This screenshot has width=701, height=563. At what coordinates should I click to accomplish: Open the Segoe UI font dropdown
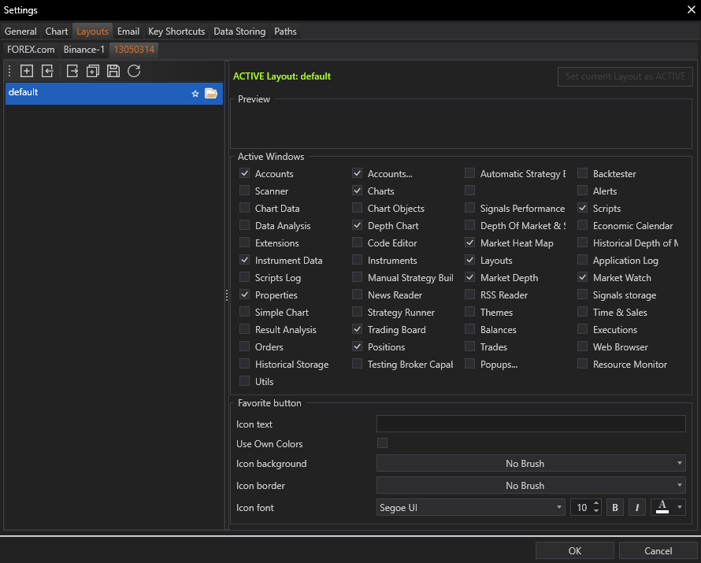point(470,508)
